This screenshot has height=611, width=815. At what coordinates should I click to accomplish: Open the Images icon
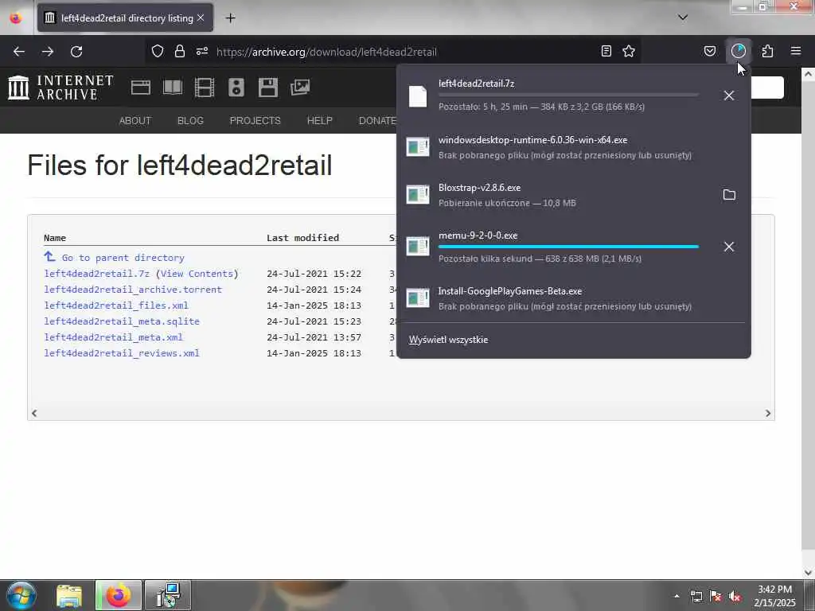pos(300,88)
